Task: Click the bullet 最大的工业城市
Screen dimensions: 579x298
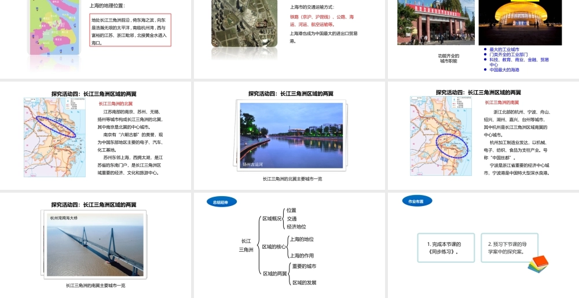Action: (504, 49)
